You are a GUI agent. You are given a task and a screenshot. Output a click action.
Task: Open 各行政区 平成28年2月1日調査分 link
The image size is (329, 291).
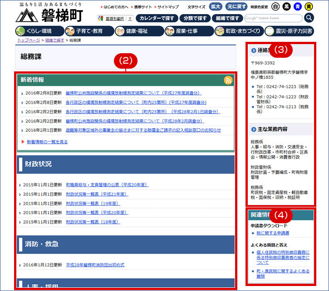tap(143, 112)
